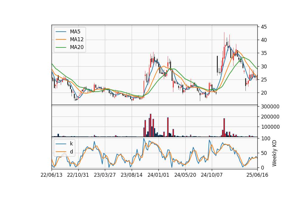Click the k legend label
The width and height of the screenshot is (286, 206).
coord(71,144)
